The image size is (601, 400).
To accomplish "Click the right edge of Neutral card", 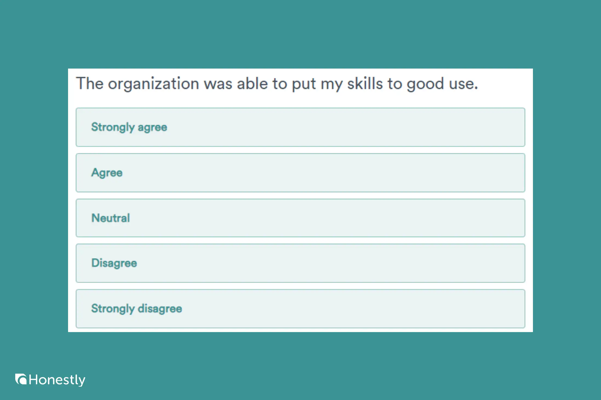I will click(x=523, y=218).
